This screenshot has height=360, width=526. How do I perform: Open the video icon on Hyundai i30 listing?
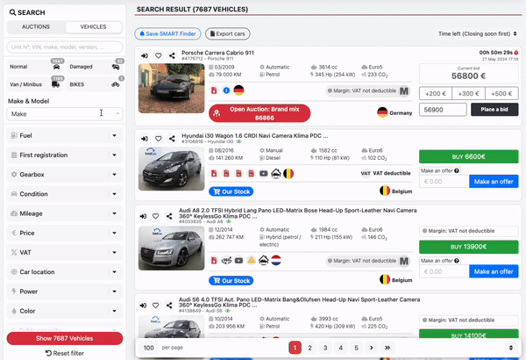click(264, 174)
